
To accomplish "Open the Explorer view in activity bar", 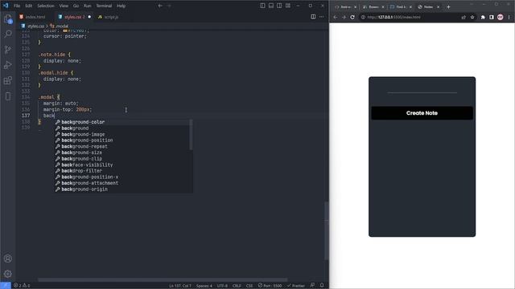I will (8, 19).
